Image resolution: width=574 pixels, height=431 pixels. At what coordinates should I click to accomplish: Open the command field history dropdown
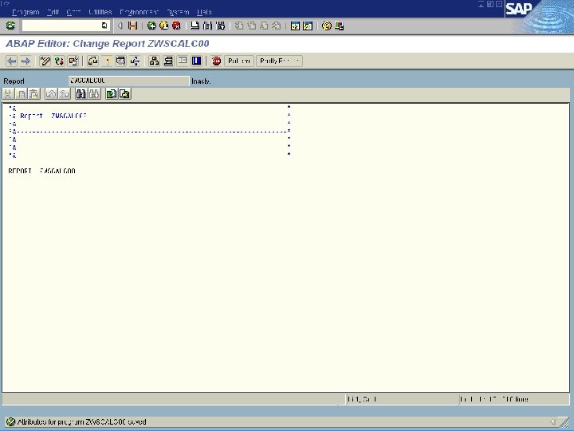[104, 26]
